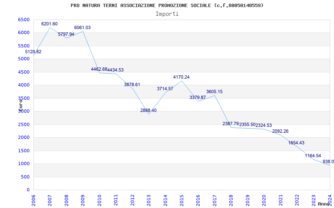
Task: Select the 5797.94 data label
Action: 66,35
